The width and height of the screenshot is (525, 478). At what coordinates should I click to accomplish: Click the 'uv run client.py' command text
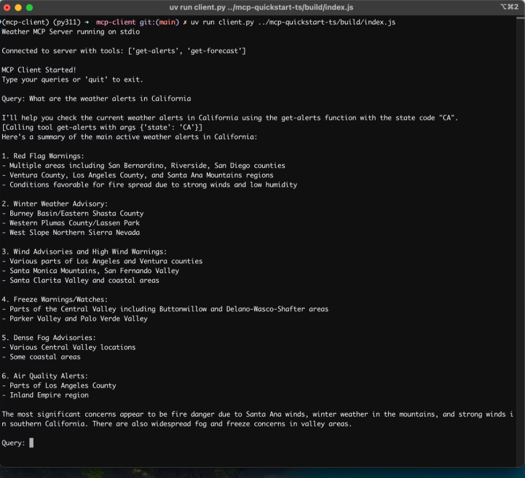(221, 22)
